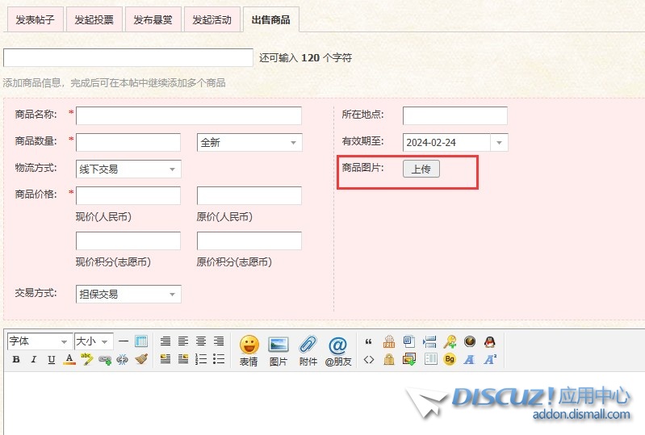The image size is (645, 435).
Task: Insert a code block with angle brackets
Action: click(369, 360)
